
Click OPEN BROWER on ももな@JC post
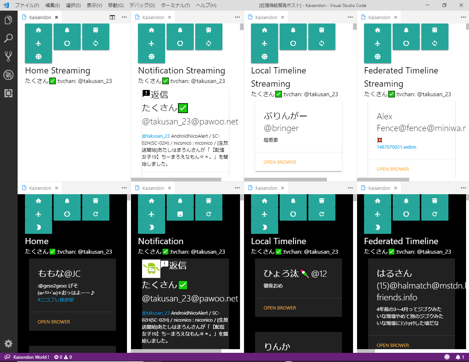point(54,322)
